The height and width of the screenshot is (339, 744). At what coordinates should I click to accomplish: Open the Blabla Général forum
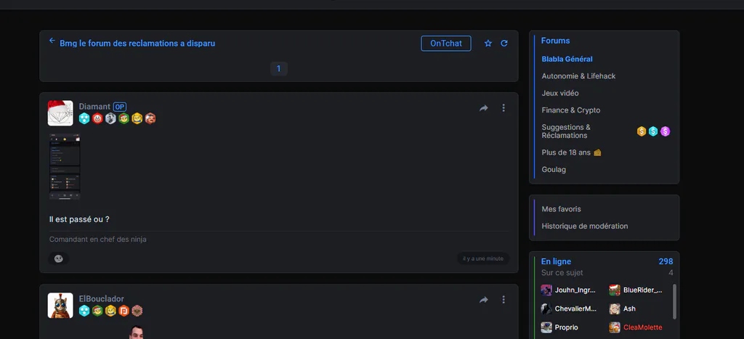coord(567,60)
